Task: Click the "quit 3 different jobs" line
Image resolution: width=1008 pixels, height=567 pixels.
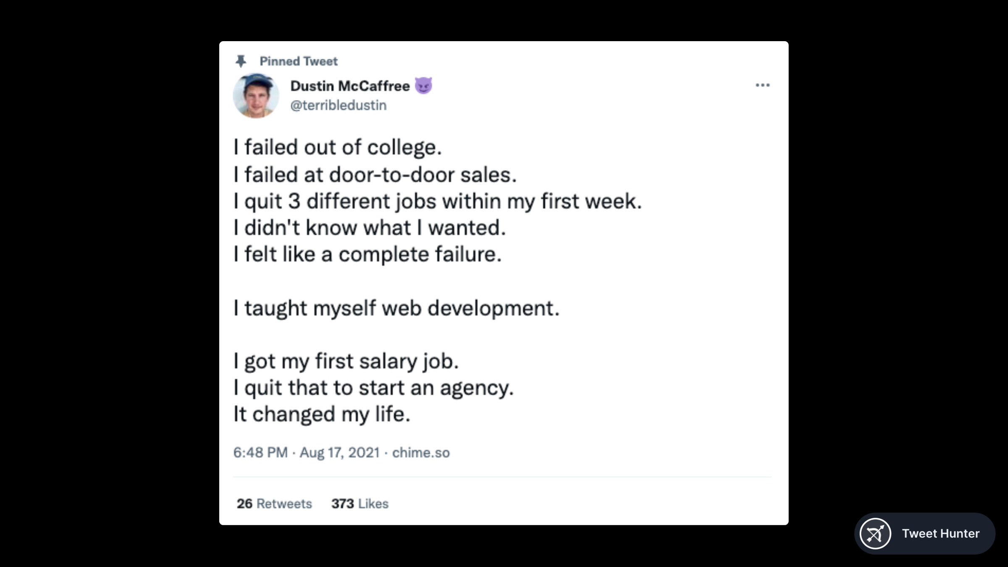Action: point(438,201)
